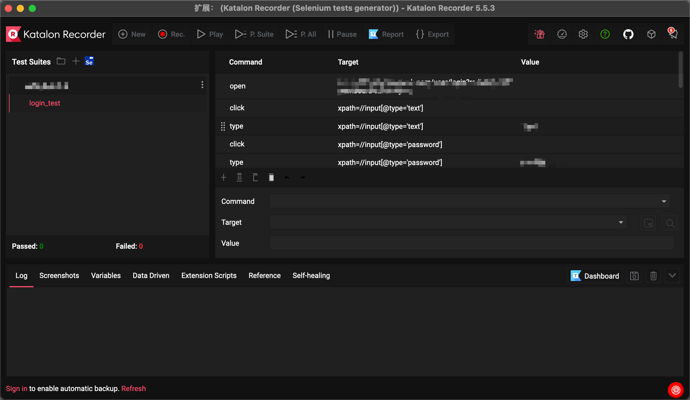
Task: Delete the selected command with the trash icon
Action: (x=239, y=178)
